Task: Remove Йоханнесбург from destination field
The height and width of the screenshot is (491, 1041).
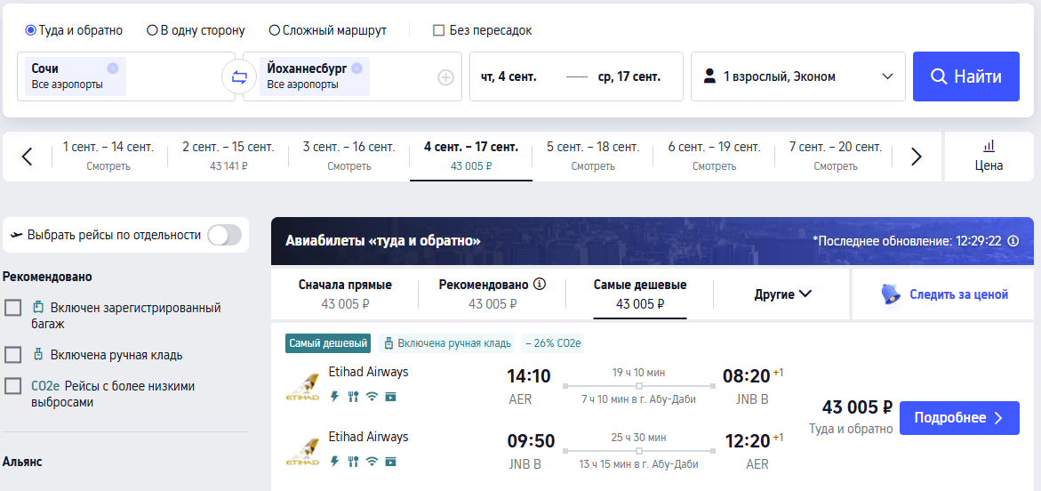Action: pos(356,68)
